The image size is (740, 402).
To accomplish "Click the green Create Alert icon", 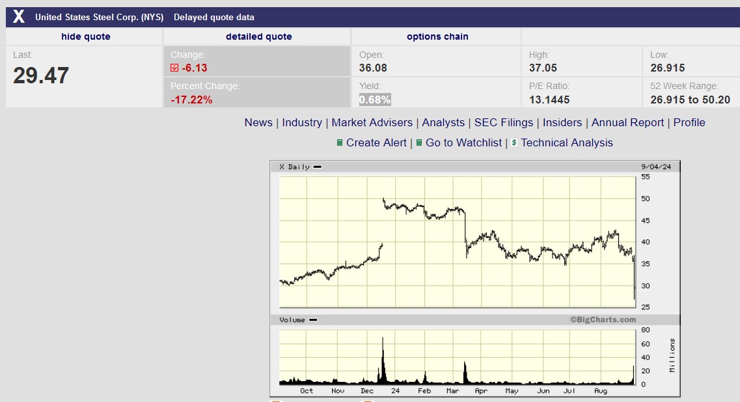I will pyautogui.click(x=339, y=142).
